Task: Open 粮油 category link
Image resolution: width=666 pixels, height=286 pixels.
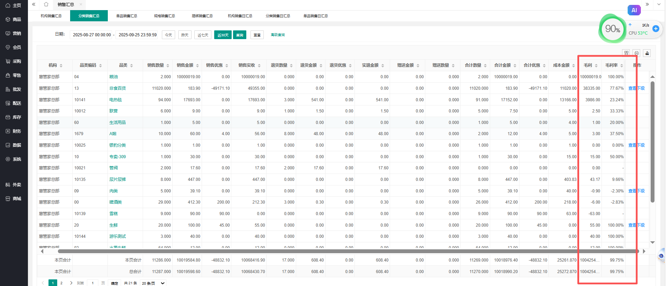Action: (x=114, y=77)
